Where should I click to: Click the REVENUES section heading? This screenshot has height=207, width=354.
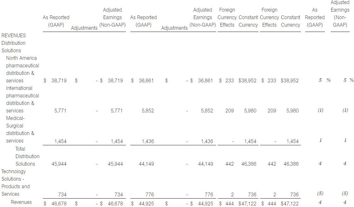(x=13, y=35)
